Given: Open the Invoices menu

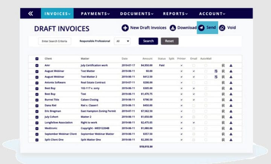Looking at the screenshot, I should click(x=57, y=13).
